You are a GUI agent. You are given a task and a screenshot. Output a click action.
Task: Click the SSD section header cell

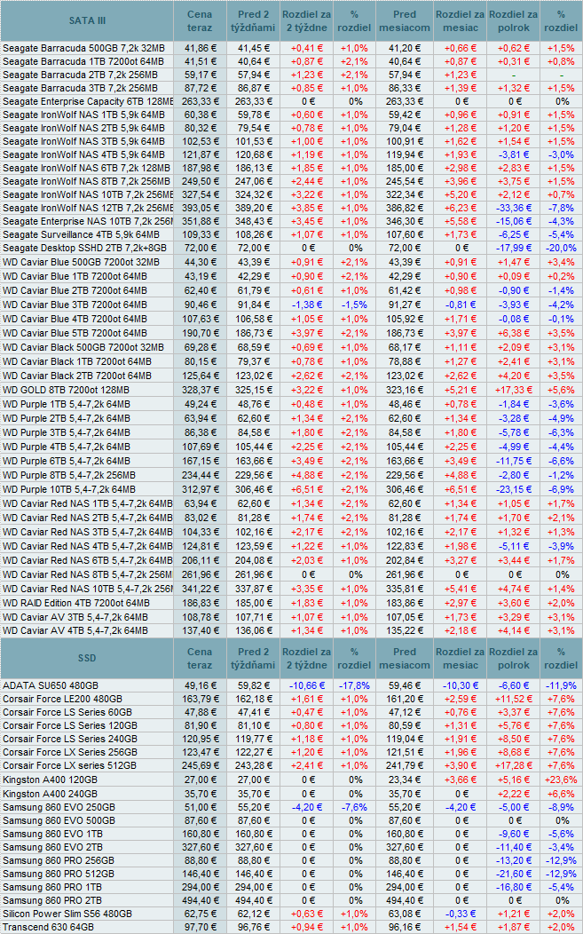coord(87,657)
